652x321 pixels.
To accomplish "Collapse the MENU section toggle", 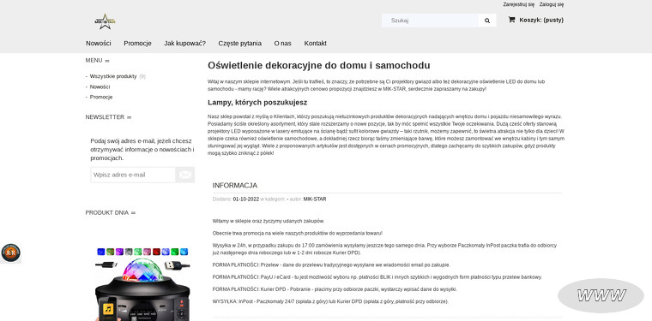I will tap(107, 61).
